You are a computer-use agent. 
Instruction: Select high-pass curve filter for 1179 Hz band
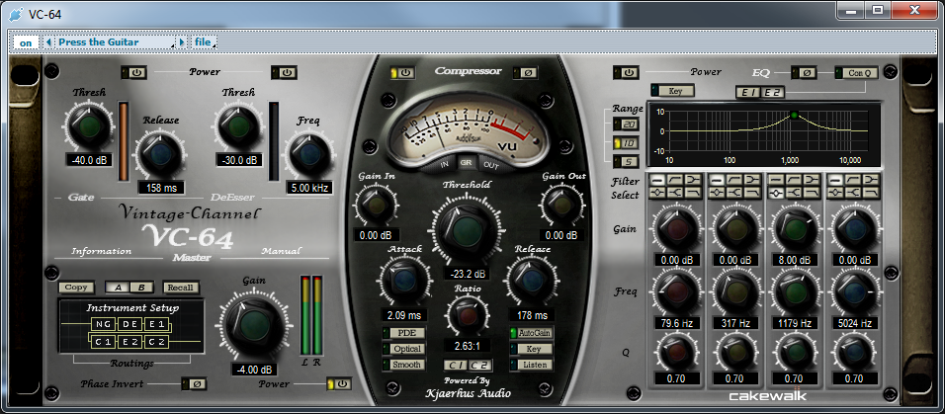(x=794, y=180)
